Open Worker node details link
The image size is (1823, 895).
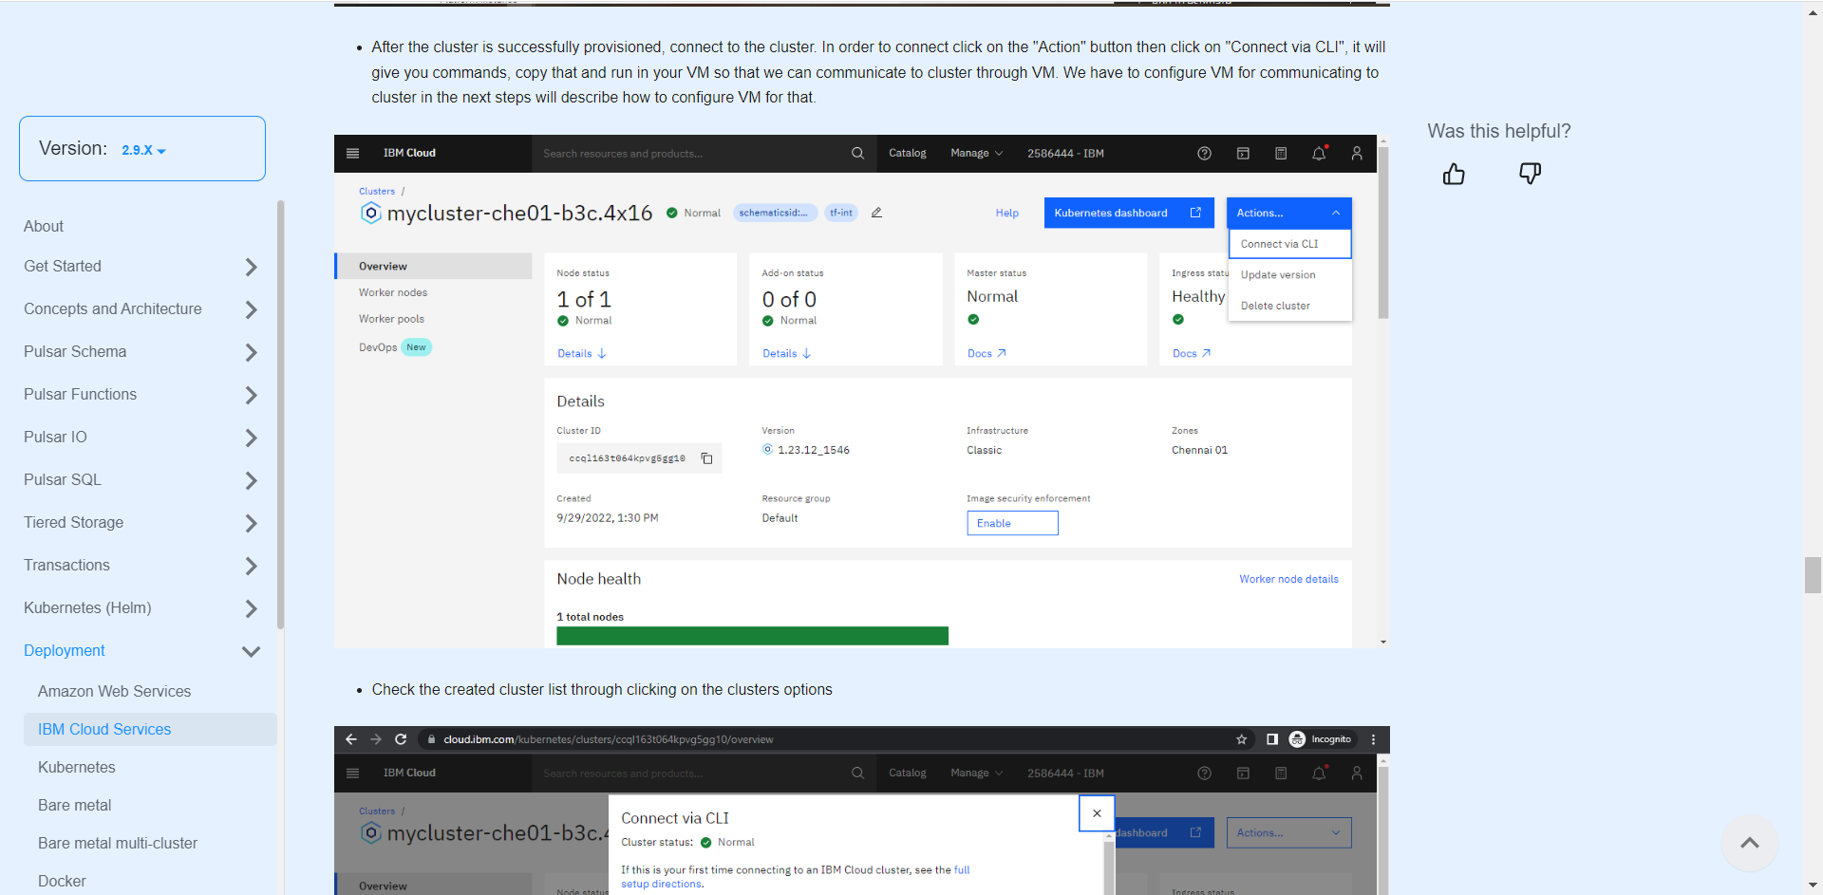click(x=1288, y=579)
